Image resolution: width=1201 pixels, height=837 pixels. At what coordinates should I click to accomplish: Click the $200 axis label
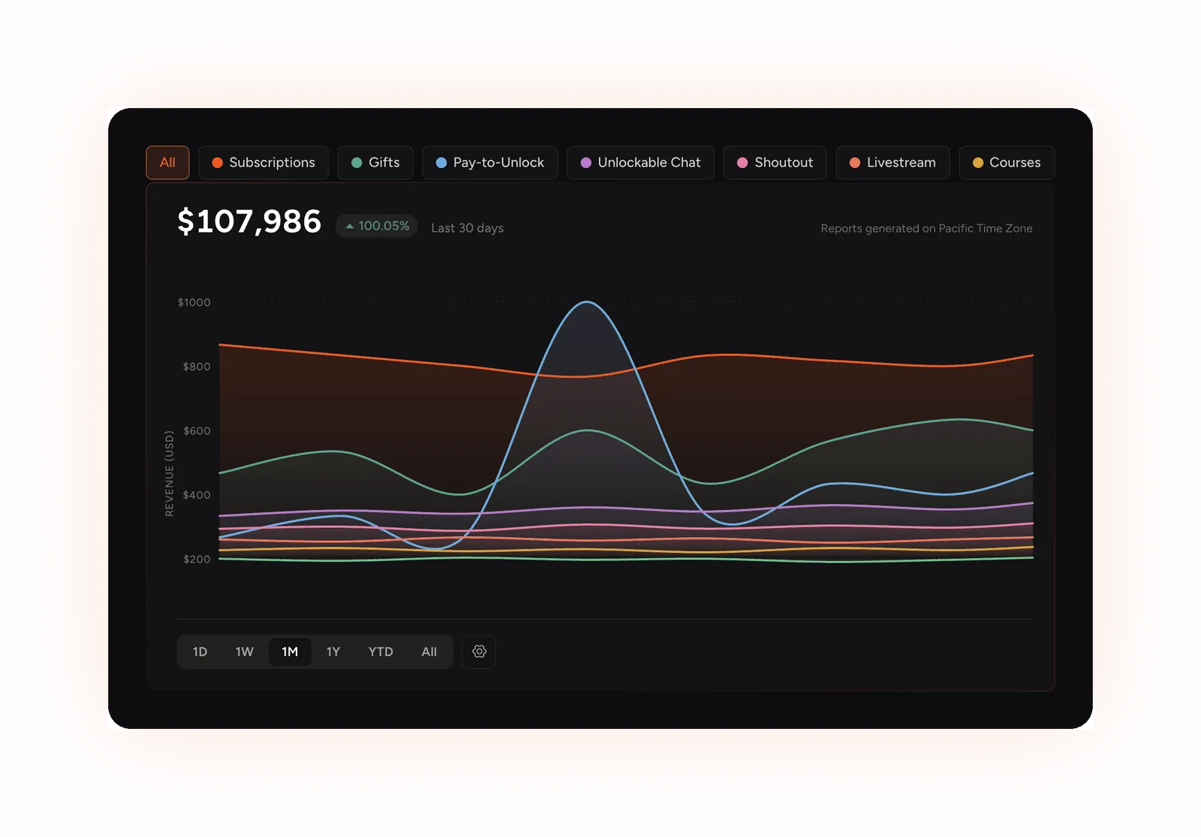(x=197, y=559)
